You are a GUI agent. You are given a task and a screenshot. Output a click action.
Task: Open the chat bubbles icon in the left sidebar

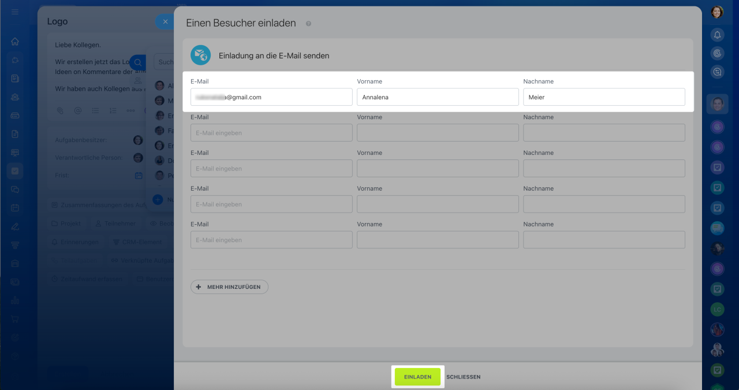pyautogui.click(x=15, y=190)
